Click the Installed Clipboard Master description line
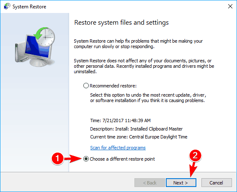Image resolution: width=237 pixels, height=192 pixels. (137, 129)
